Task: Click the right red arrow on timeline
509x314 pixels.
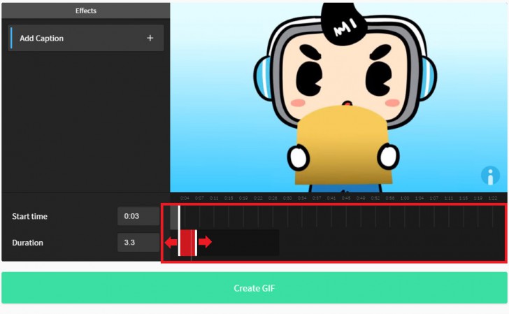Action: [x=205, y=242]
